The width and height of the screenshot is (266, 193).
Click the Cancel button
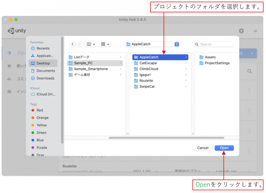[203, 148]
